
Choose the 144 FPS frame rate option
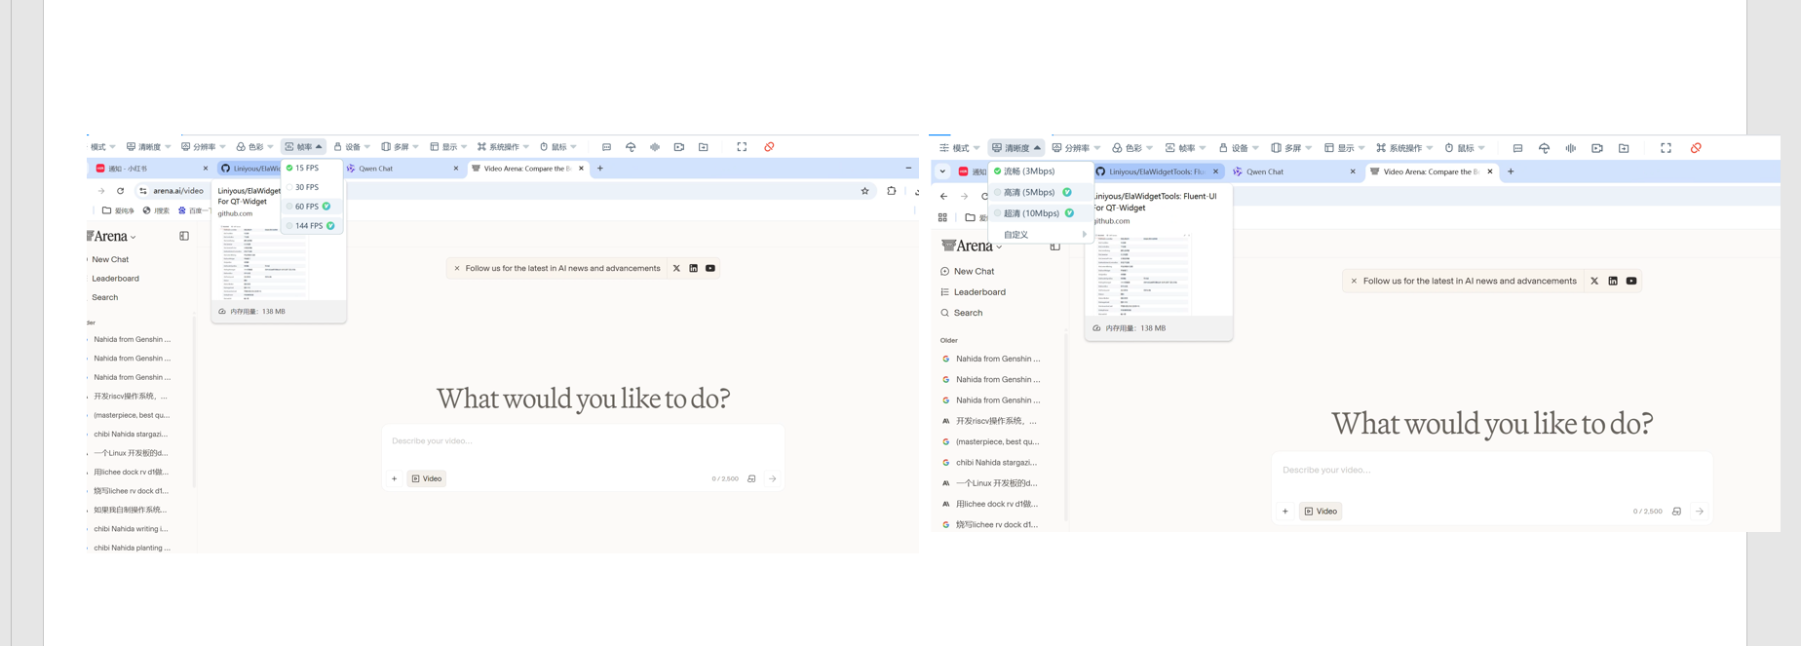click(312, 226)
